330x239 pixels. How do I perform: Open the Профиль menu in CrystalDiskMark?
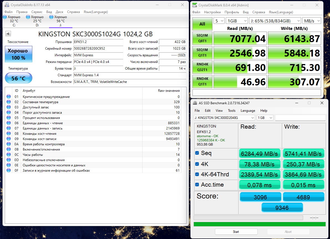click(x=232, y=12)
